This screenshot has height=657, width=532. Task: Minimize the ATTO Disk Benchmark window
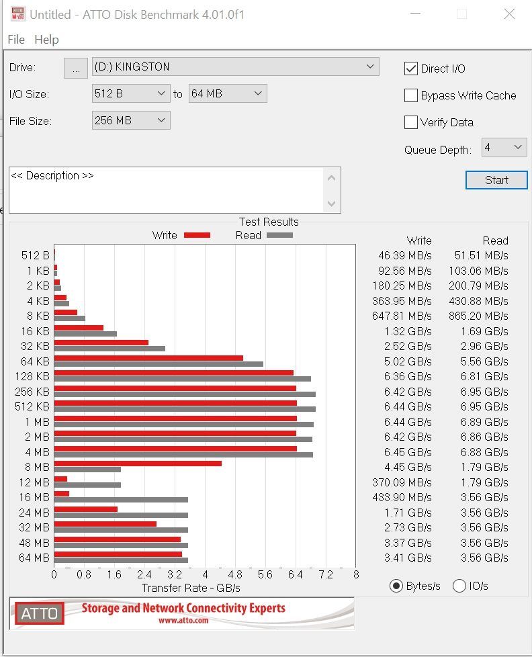[415, 14]
